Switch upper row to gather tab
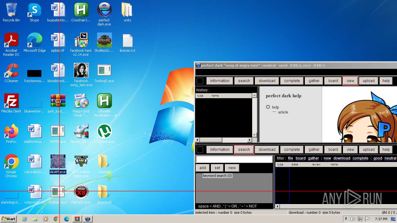Image resolution: width=397 pixels, height=223 pixels. pos(314,81)
